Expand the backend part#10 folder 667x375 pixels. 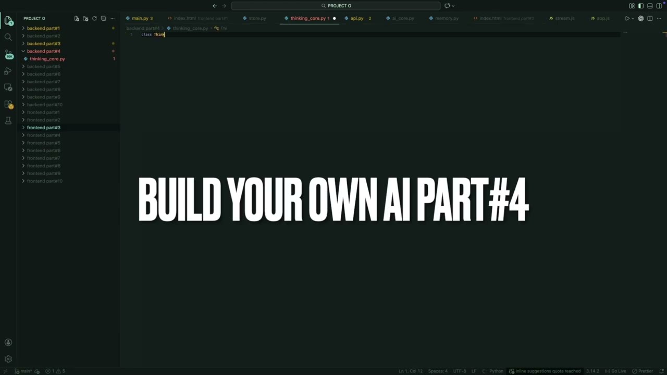point(45,105)
